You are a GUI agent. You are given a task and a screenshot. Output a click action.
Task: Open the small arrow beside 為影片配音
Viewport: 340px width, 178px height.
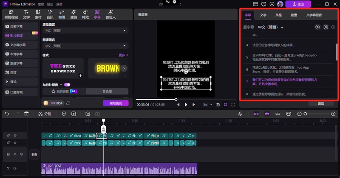click(61, 85)
